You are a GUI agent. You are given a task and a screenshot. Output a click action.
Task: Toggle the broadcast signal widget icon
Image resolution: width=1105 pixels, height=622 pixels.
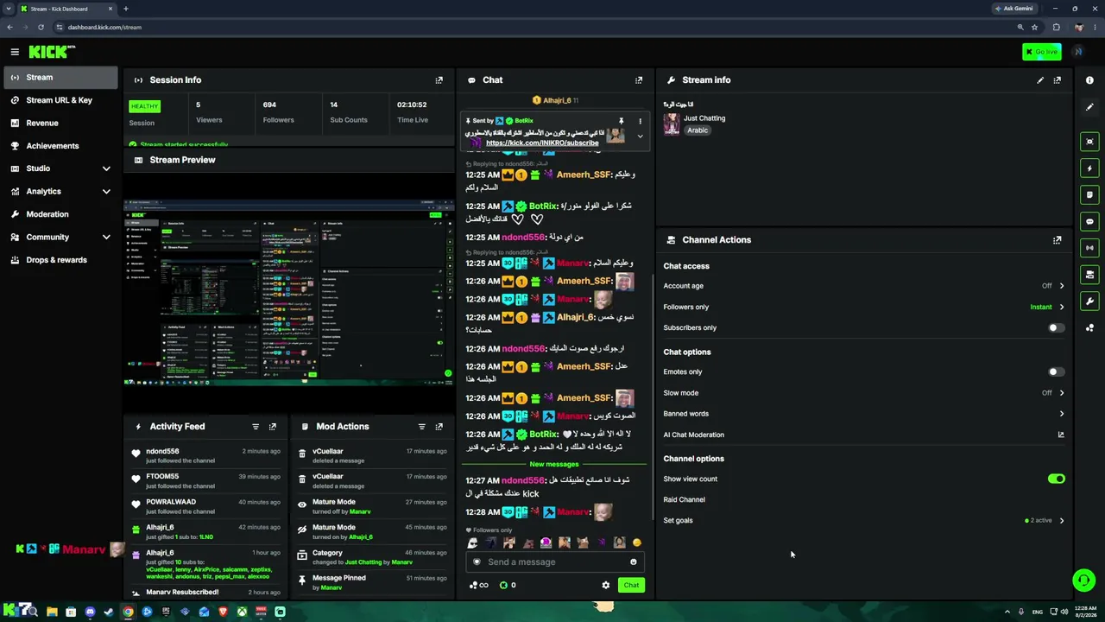point(1089,248)
